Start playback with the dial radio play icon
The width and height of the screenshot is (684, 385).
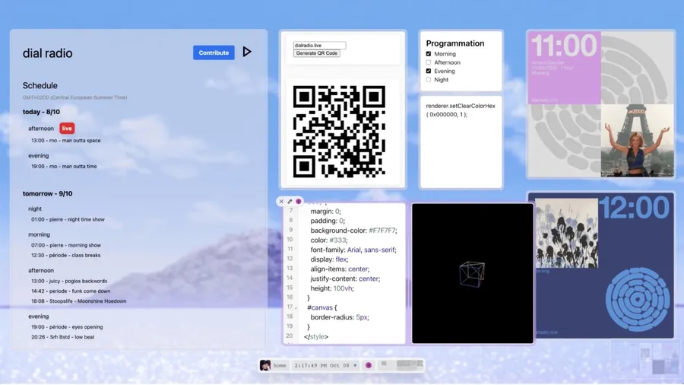coord(247,52)
